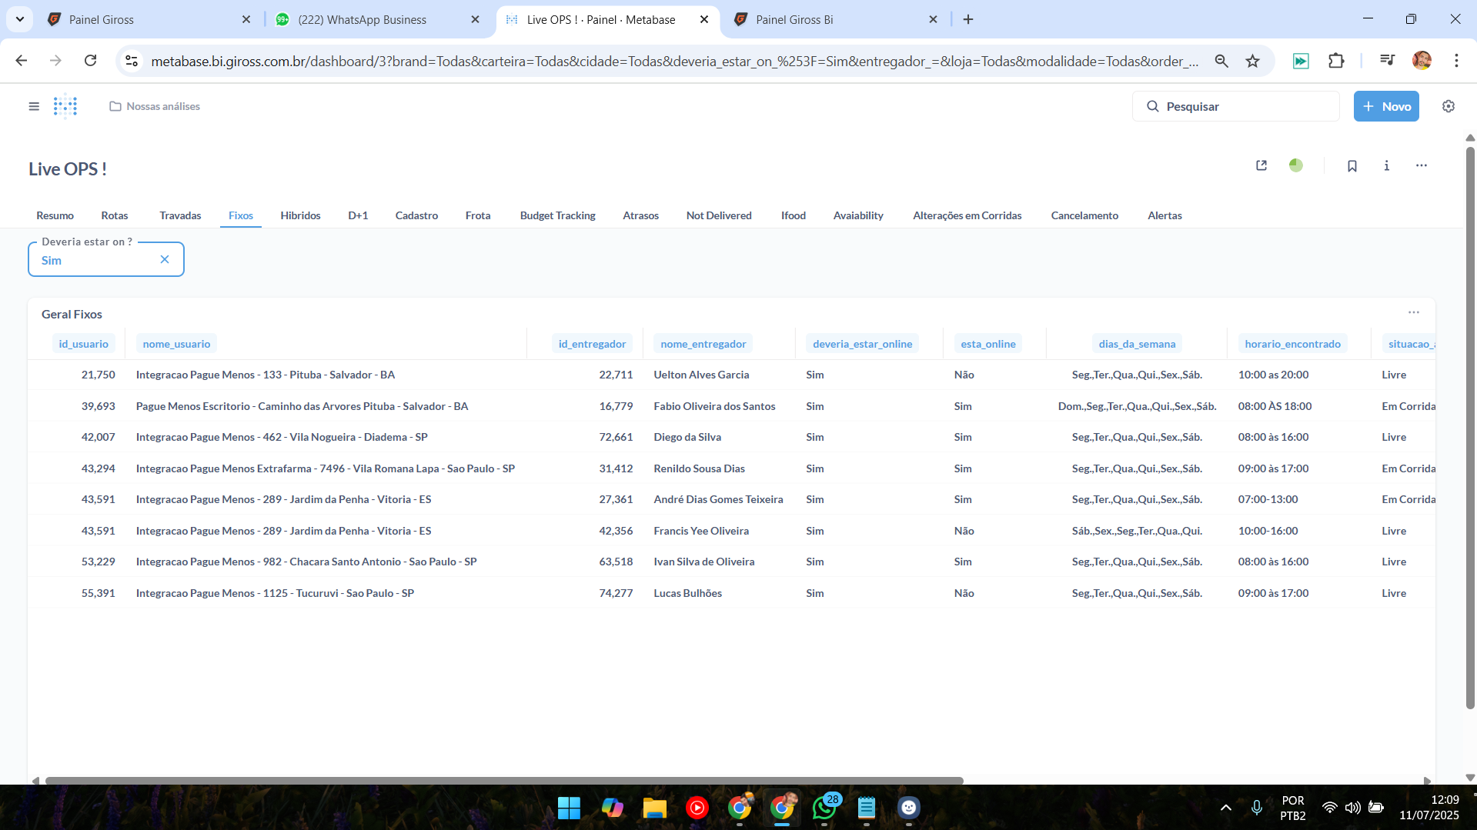1477x830 pixels.
Task: Sort by nome_entregador column header
Action: (x=703, y=344)
